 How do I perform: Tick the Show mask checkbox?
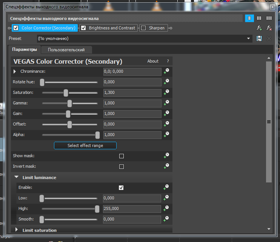(122, 156)
